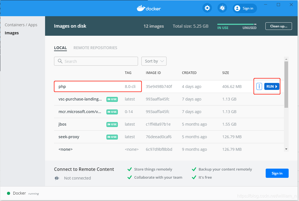Click Total size: 5.25 GB text

tap(190, 26)
